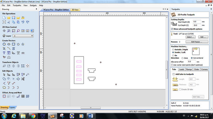Select the S-shaped curve drawing tool

(13, 49)
